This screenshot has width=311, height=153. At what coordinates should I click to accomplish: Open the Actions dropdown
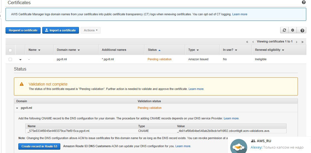(x=91, y=30)
